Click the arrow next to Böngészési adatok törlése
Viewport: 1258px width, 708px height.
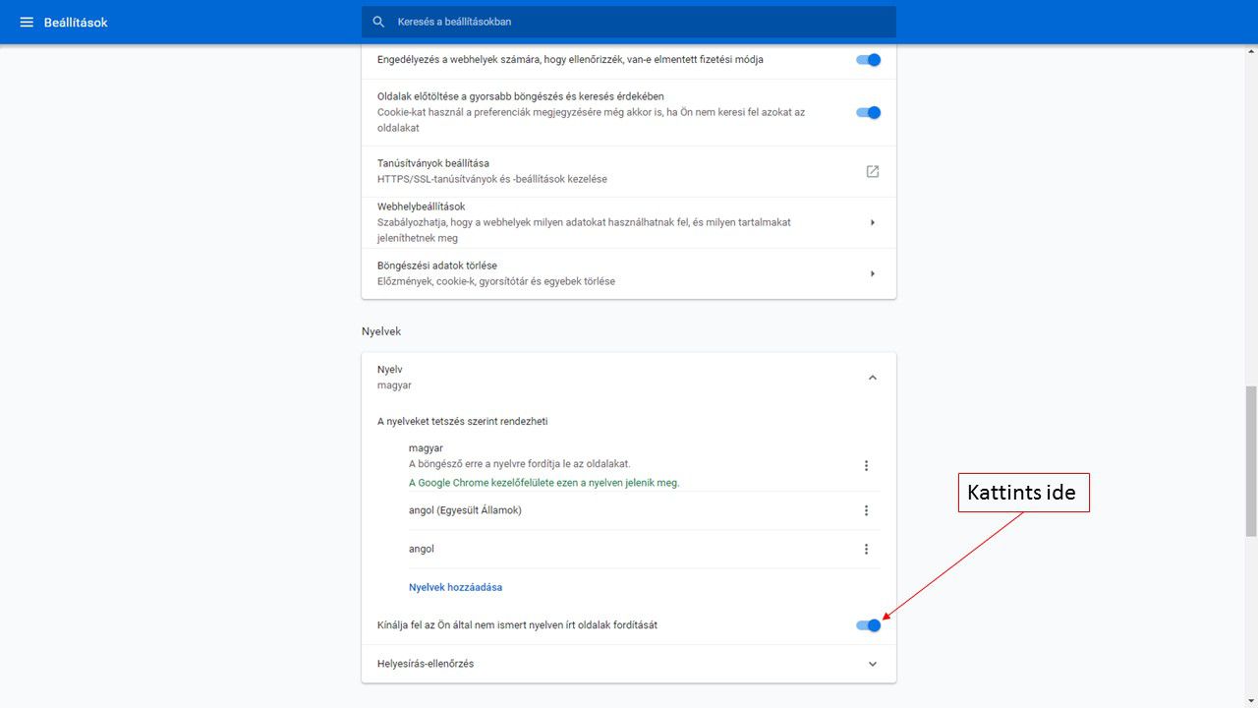(872, 273)
